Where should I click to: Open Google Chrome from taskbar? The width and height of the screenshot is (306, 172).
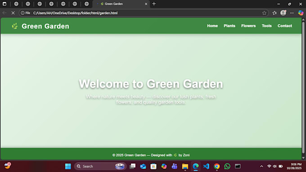point(216,166)
